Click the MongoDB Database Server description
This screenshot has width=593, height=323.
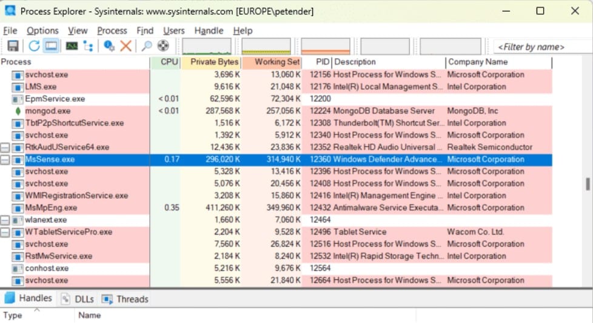pos(383,111)
